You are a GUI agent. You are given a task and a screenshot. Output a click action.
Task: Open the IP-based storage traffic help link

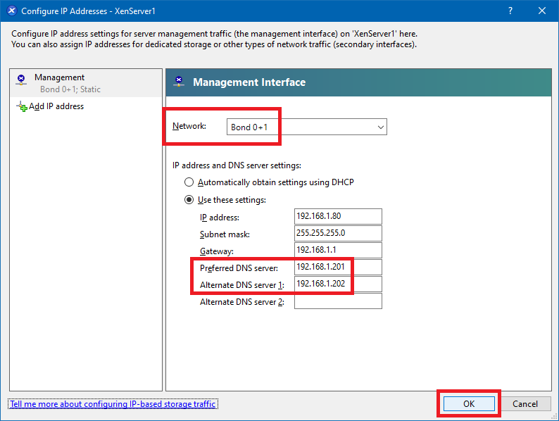[x=113, y=404]
